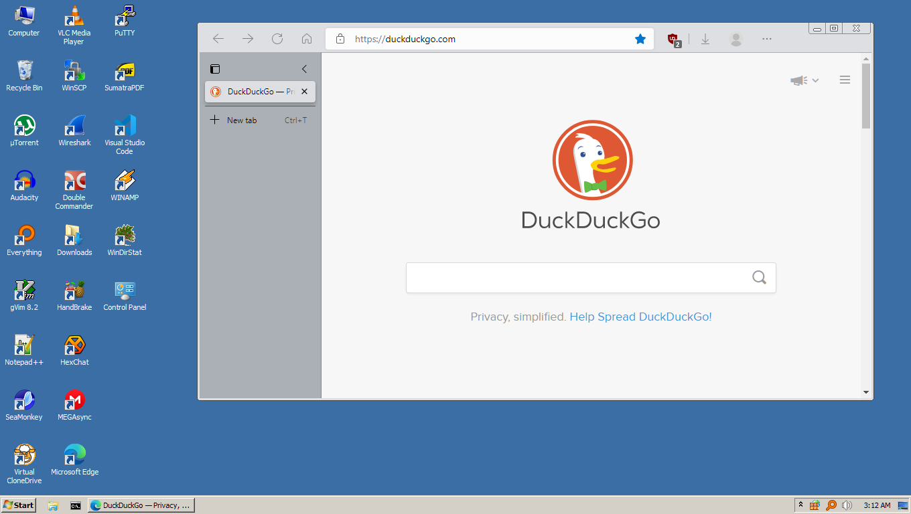Click the page vertical scrollbar thumb
The width and height of the screenshot is (911, 514).
865,95
